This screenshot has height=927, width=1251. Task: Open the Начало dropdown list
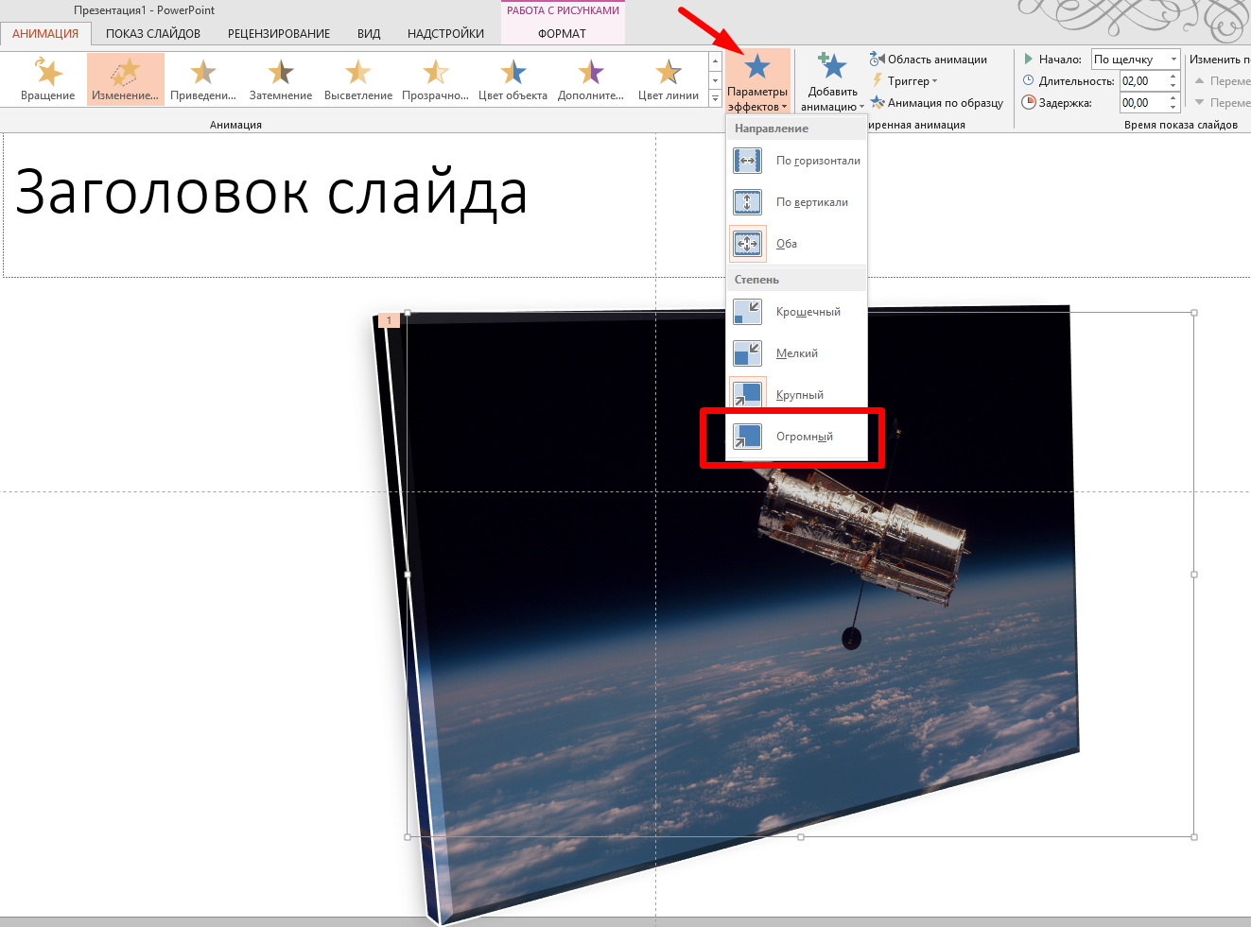pyautogui.click(x=1173, y=60)
